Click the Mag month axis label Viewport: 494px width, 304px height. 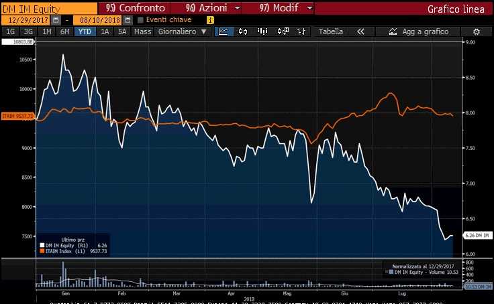click(x=287, y=293)
